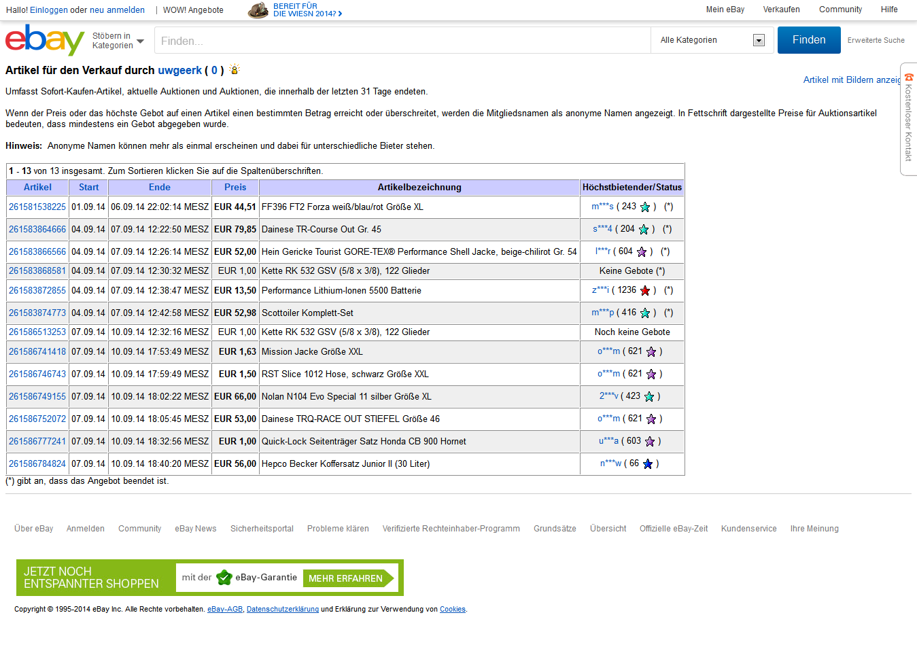
Task: Click the neu anmelden link
Action: 117,10
